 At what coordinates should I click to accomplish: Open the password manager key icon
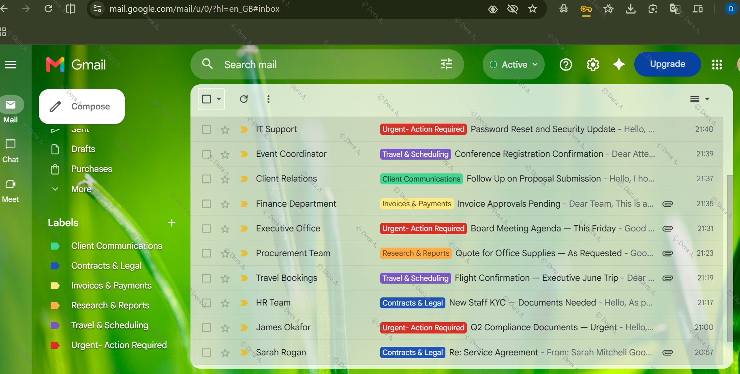tap(586, 9)
